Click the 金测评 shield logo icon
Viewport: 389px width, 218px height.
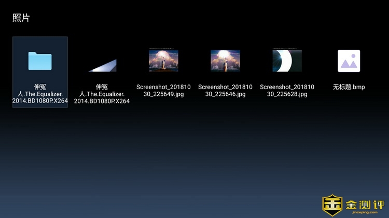click(x=332, y=205)
